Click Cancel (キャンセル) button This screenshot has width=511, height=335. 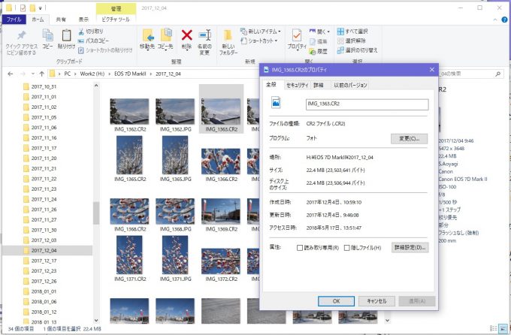pos(376,301)
